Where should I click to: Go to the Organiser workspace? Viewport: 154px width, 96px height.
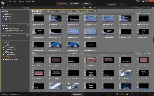point(62,4)
